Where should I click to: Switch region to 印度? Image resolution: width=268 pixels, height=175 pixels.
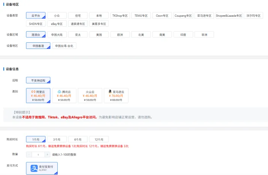point(183,34)
